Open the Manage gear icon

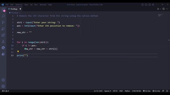tap(3, 86)
